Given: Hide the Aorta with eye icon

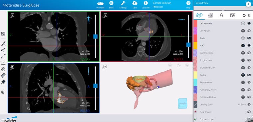Looking at the screenshot, I should pyautogui.click(x=249, y=38).
